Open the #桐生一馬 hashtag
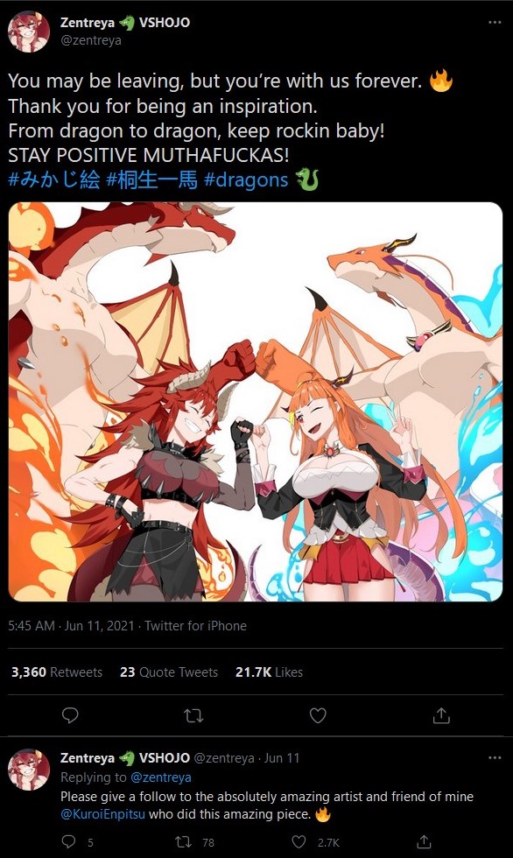This screenshot has width=513, height=858. coord(151,180)
